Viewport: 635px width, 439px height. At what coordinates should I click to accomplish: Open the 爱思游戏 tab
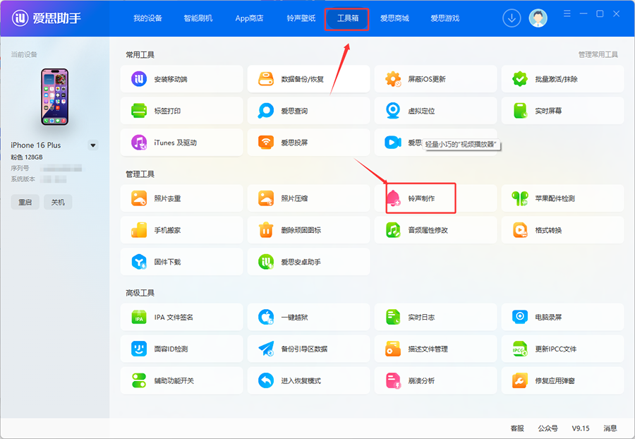coord(445,18)
